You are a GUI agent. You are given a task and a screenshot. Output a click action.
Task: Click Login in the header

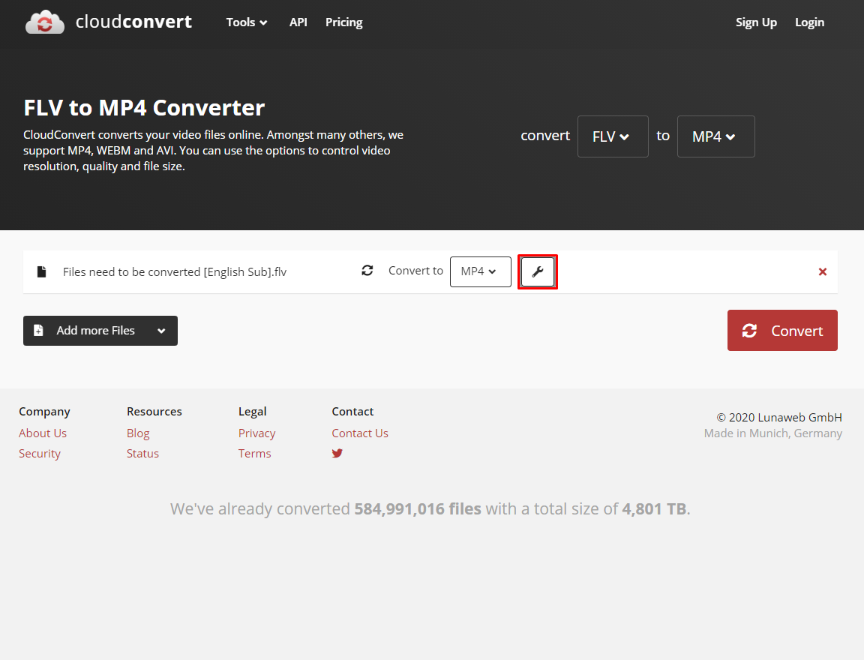coord(809,22)
